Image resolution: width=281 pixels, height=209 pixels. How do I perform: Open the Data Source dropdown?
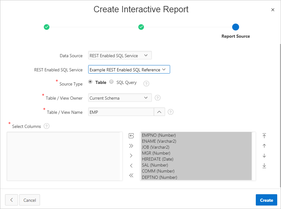[120, 55]
